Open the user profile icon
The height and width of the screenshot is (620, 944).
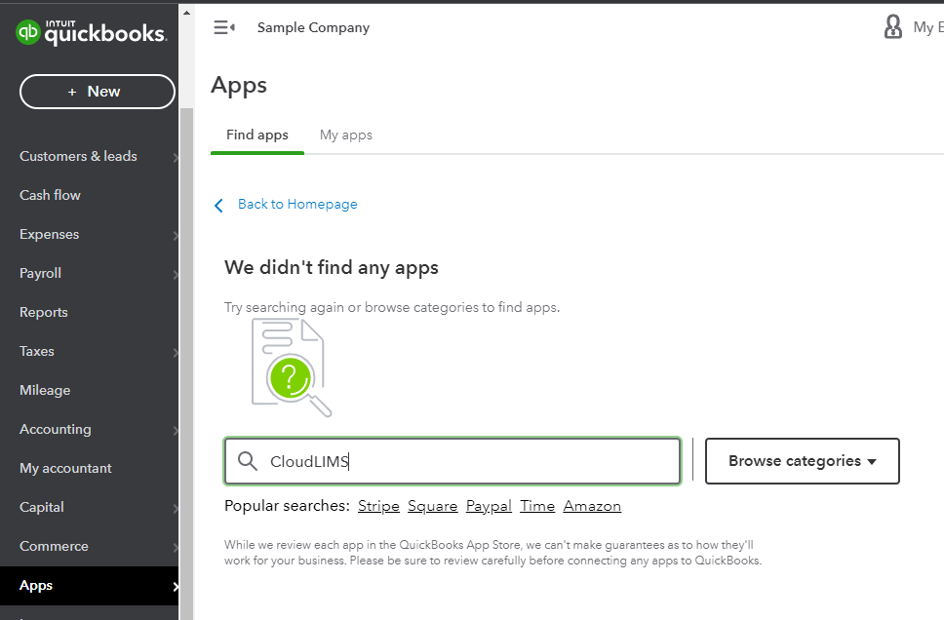[893, 27]
